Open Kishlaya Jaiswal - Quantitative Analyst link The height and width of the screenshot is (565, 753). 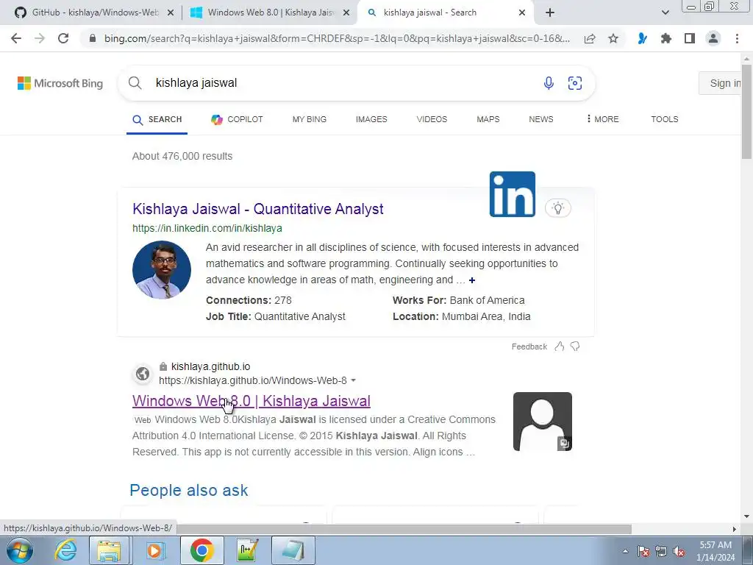point(258,208)
